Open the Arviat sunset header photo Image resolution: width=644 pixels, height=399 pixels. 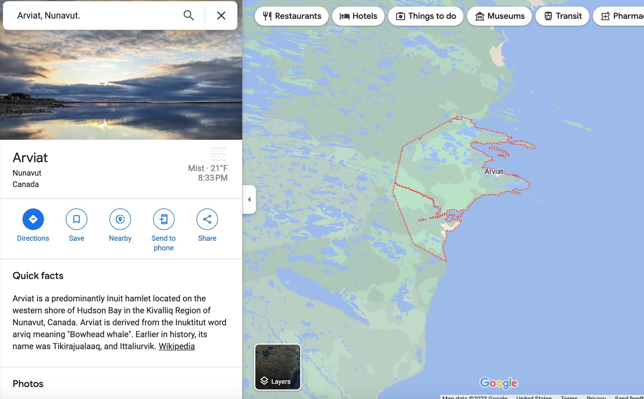point(121,85)
